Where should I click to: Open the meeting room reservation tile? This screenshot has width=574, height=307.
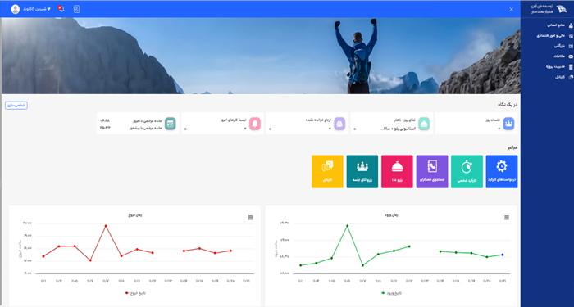pyautogui.click(x=362, y=171)
